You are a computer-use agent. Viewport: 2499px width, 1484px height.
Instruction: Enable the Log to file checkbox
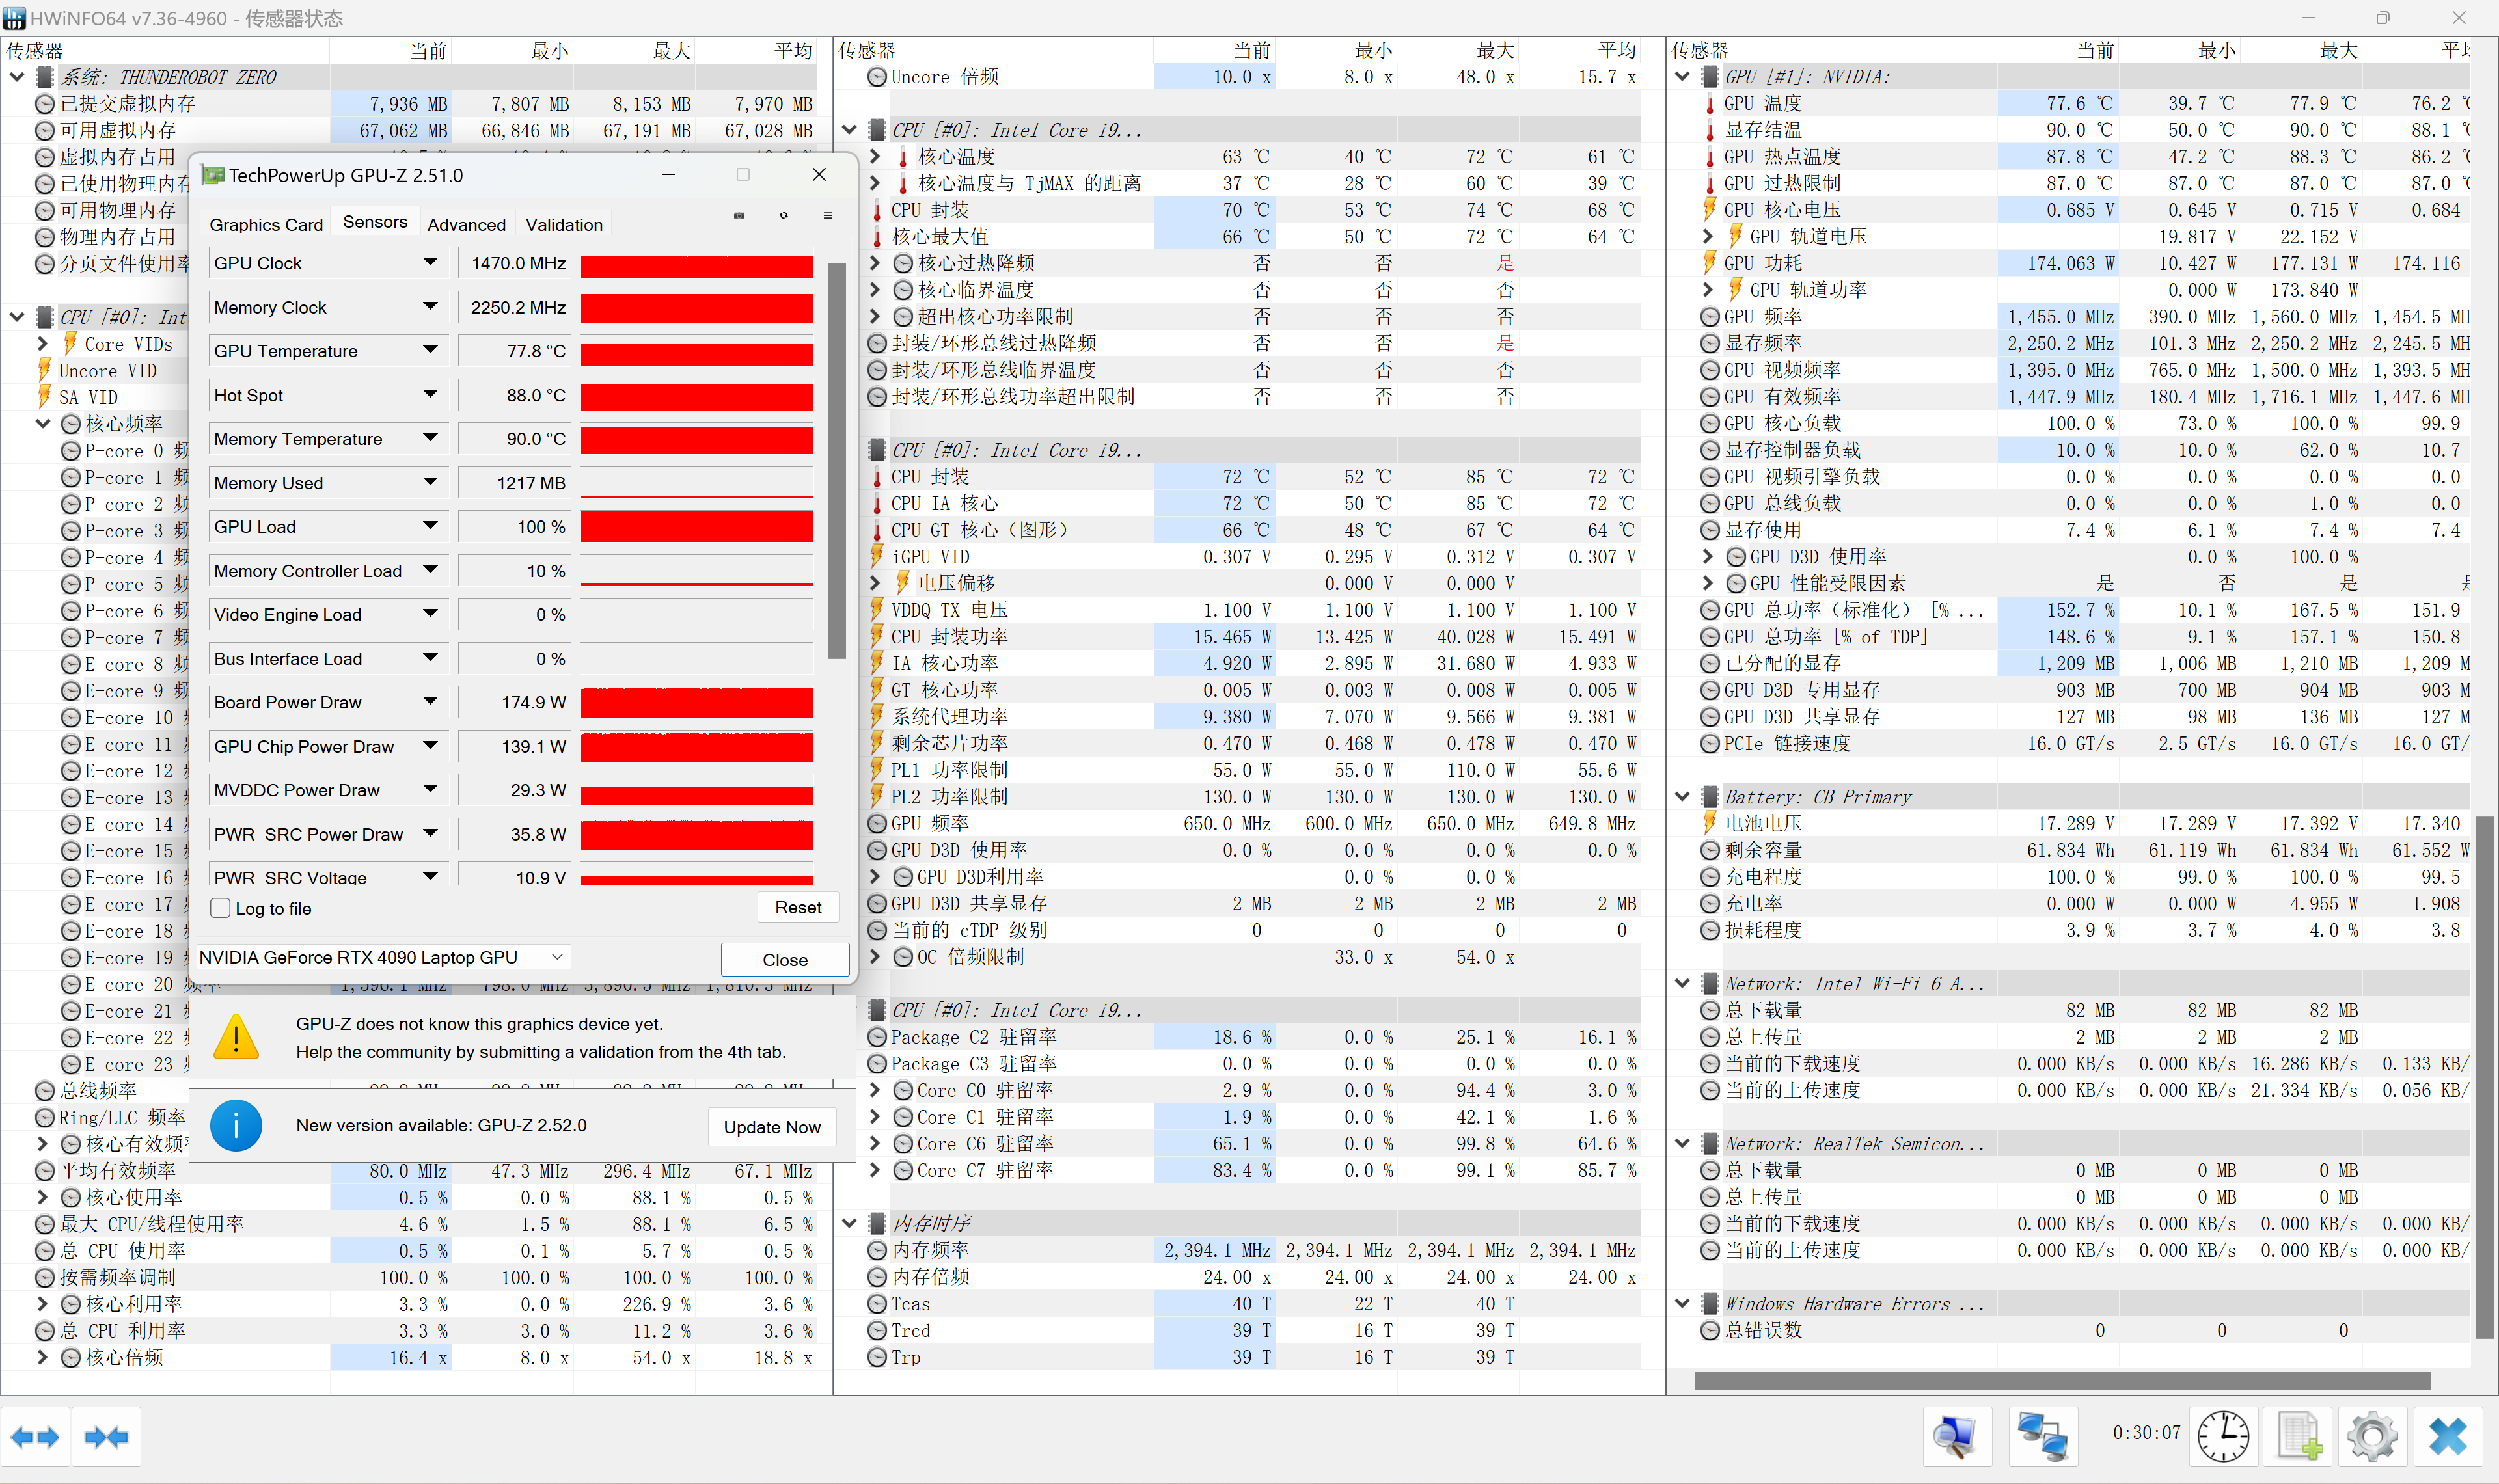pos(220,908)
